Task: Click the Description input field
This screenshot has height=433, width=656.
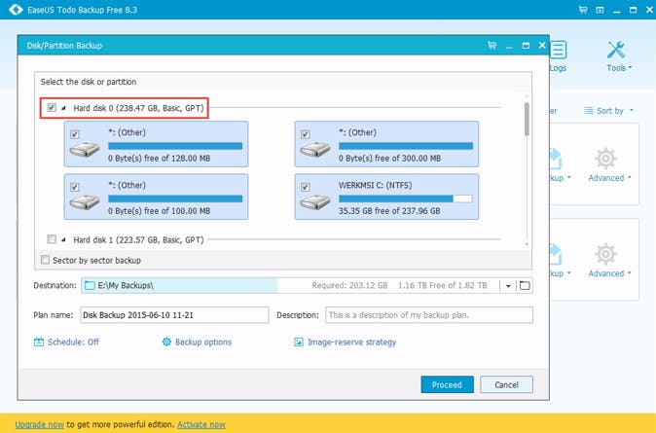Action: point(429,315)
